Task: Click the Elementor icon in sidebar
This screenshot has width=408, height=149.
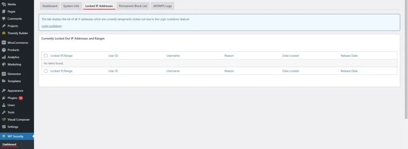Action: click(x=4, y=74)
